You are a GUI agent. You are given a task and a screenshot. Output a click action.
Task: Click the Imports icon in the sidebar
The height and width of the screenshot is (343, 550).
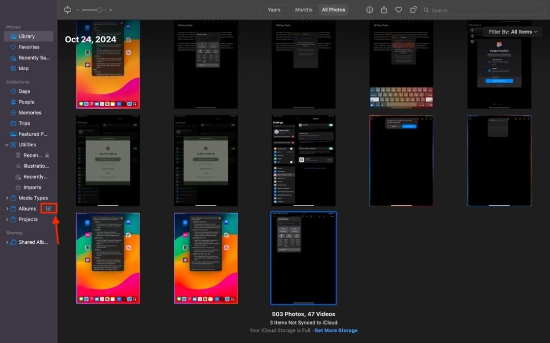(x=18, y=187)
